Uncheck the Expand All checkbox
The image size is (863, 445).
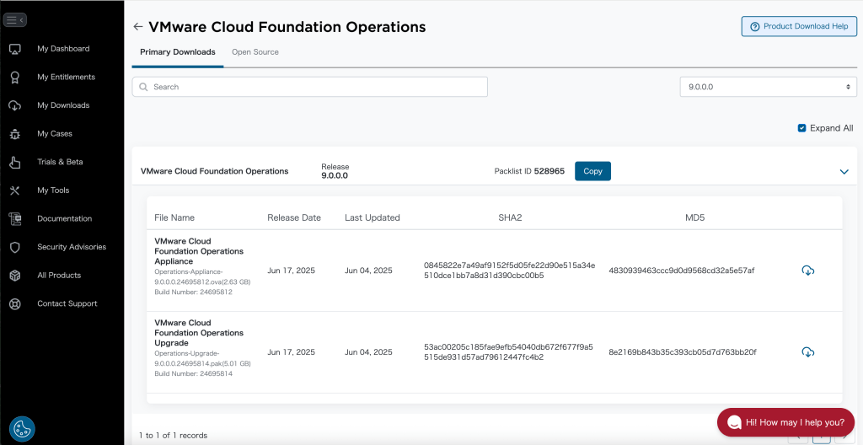tap(801, 128)
